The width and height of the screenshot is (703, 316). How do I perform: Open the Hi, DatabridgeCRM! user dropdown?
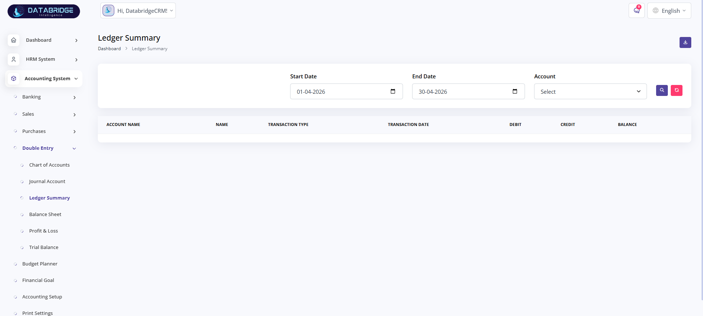click(x=138, y=11)
